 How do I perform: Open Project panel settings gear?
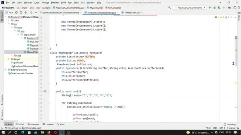(x=31, y=12)
